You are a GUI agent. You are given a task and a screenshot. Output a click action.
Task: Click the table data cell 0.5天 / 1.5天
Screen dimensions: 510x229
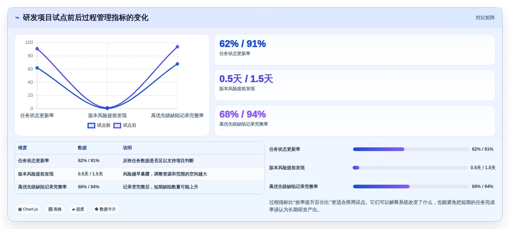click(90, 174)
